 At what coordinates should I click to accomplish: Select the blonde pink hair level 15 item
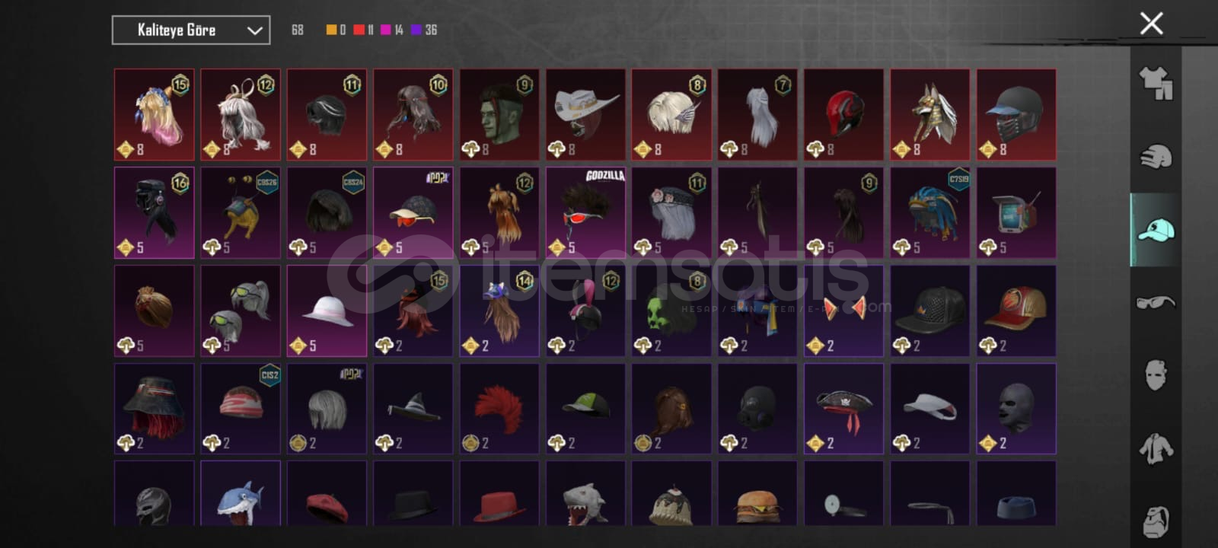pos(155,115)
